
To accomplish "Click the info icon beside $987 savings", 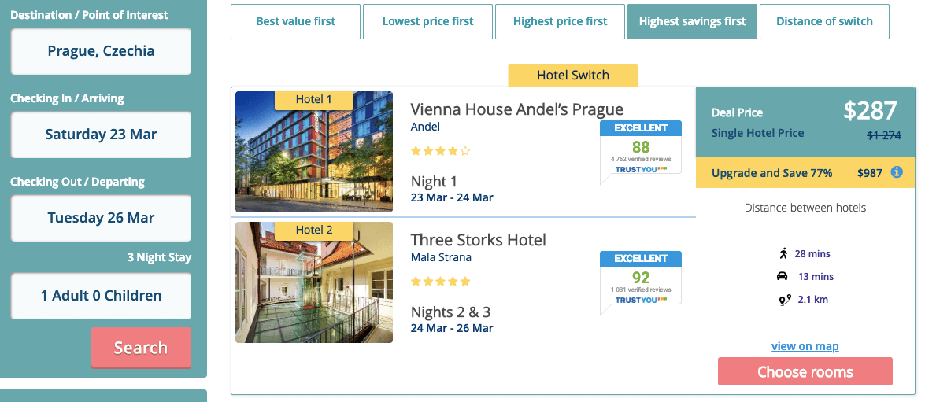I will [x=897, y=172].
